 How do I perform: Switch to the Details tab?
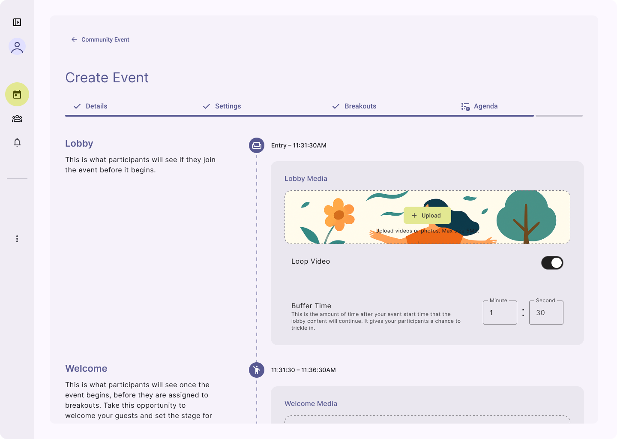point(91,106)
